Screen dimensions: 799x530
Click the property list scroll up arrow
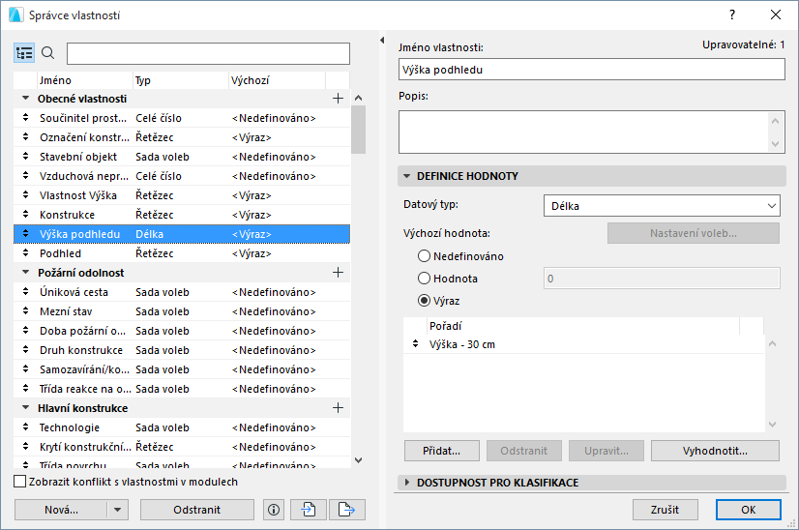[x=358, y=98]
